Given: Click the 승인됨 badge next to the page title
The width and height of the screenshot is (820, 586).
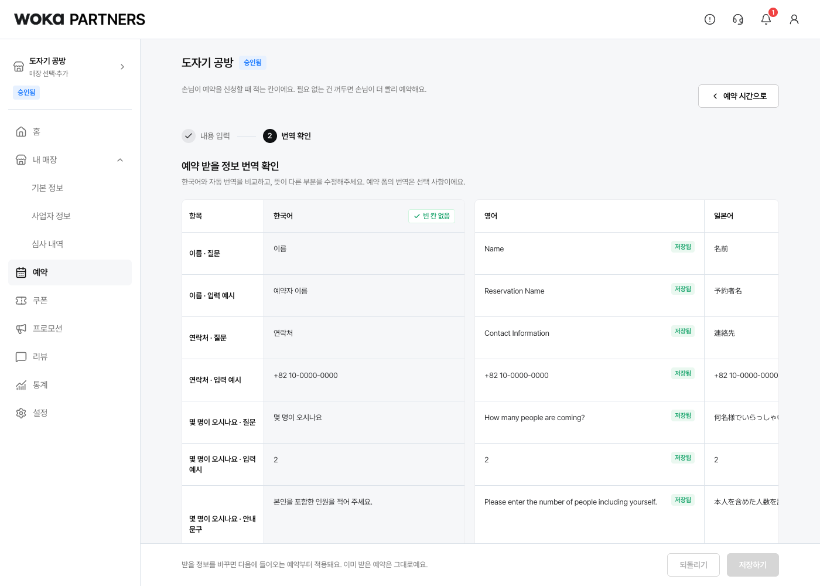Looking at the screenshot, I should (x=253, y=63).
